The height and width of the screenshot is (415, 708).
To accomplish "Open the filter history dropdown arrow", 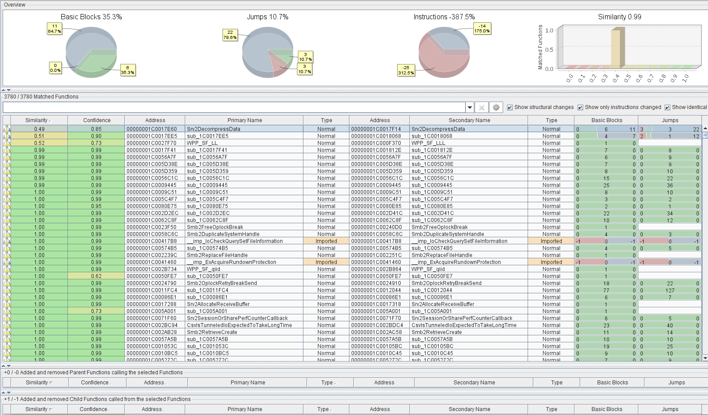I will click(470, 107).
